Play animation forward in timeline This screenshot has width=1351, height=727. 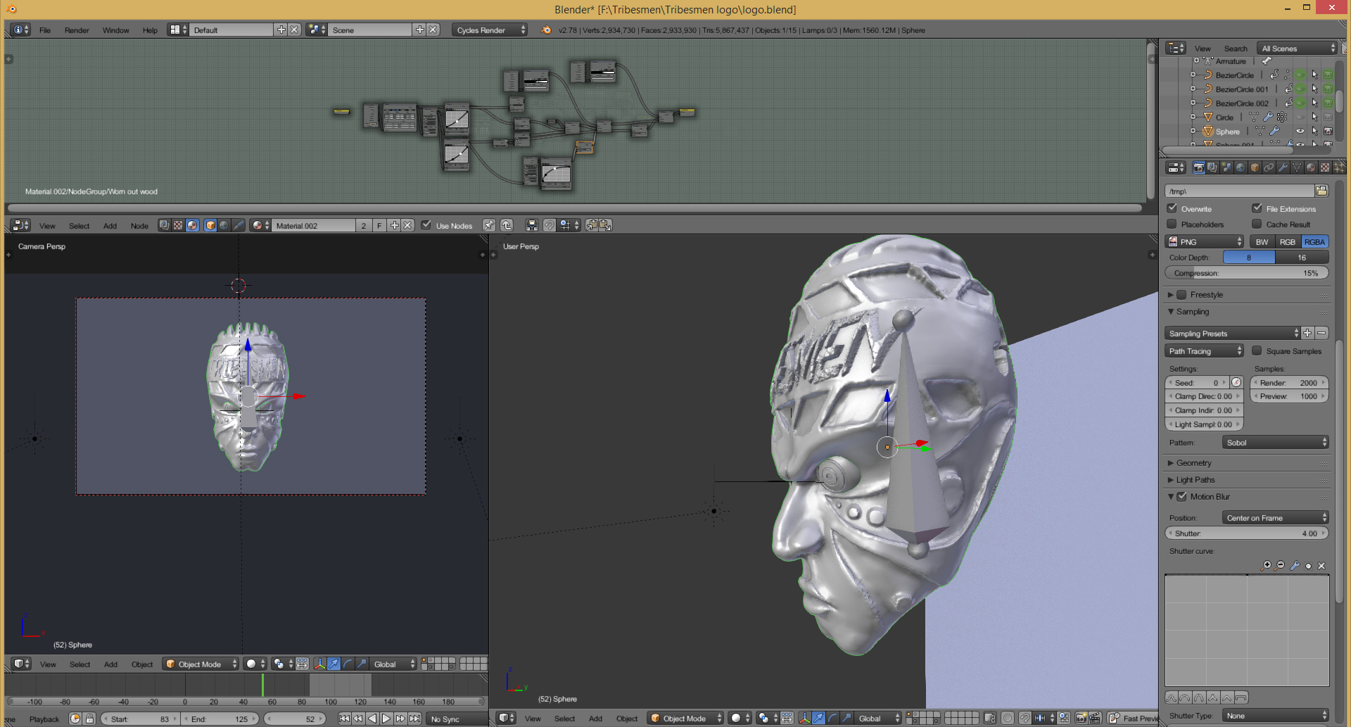click(x=386, y=719)
